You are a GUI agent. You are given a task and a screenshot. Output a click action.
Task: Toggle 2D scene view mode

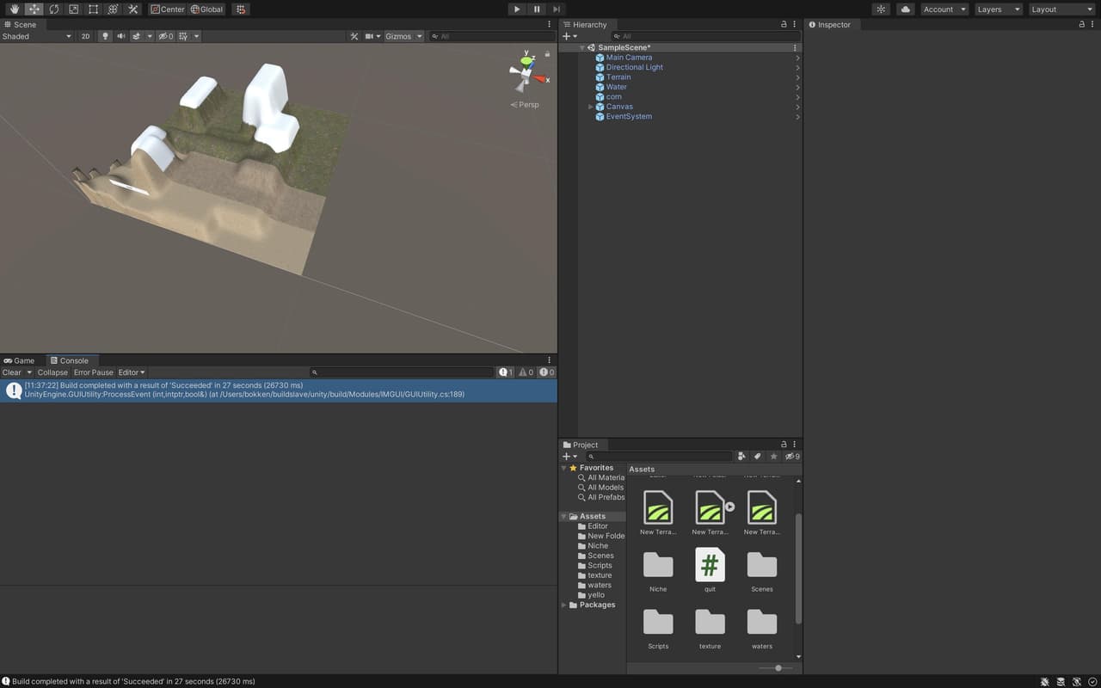[x=85, y=36]
